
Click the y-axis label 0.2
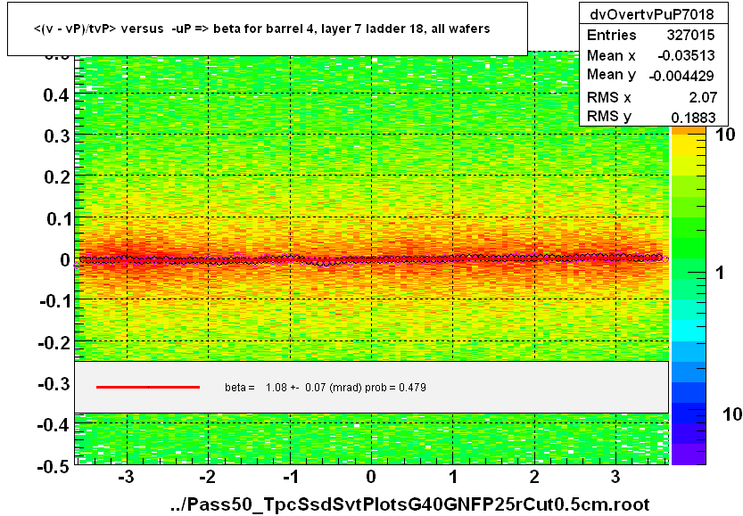pos(56,177)
